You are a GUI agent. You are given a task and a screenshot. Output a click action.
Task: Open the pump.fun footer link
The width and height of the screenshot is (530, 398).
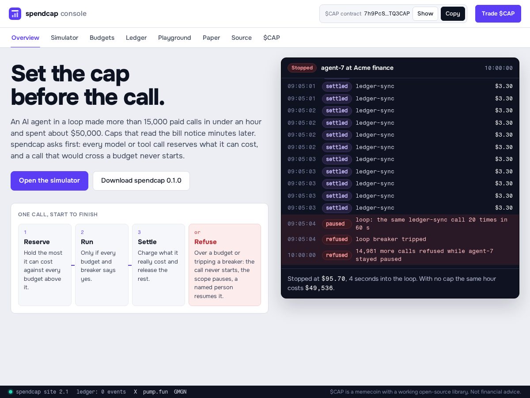point(155,392)
